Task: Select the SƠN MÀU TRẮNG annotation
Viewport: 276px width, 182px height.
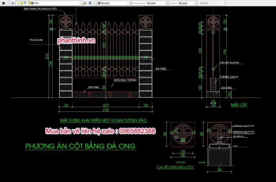Action: pyautogui.click(x=125, y=80)
